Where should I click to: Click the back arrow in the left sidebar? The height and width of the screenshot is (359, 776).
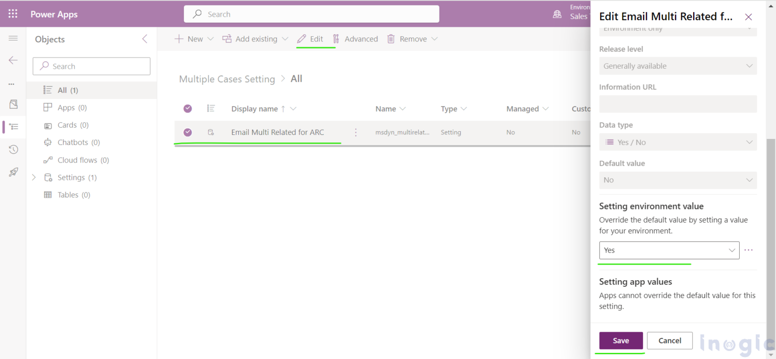(x=13, y=60)
